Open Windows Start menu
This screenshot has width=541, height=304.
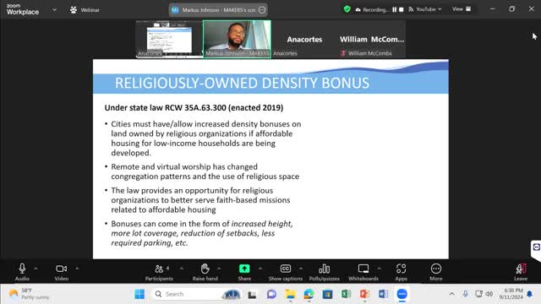139,294
